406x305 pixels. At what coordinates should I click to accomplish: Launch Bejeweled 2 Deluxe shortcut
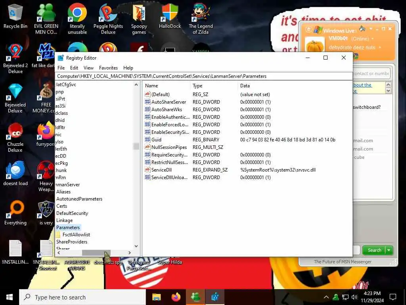coord(15,59)
